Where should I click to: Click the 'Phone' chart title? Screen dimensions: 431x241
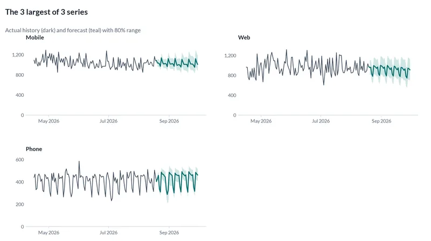coord(34,149)
